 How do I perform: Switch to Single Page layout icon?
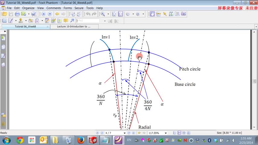click(175, 133)
